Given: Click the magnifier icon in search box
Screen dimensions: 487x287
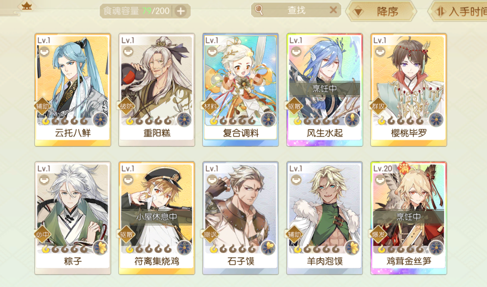Looking at the screenshot, I should click(259, 10).
